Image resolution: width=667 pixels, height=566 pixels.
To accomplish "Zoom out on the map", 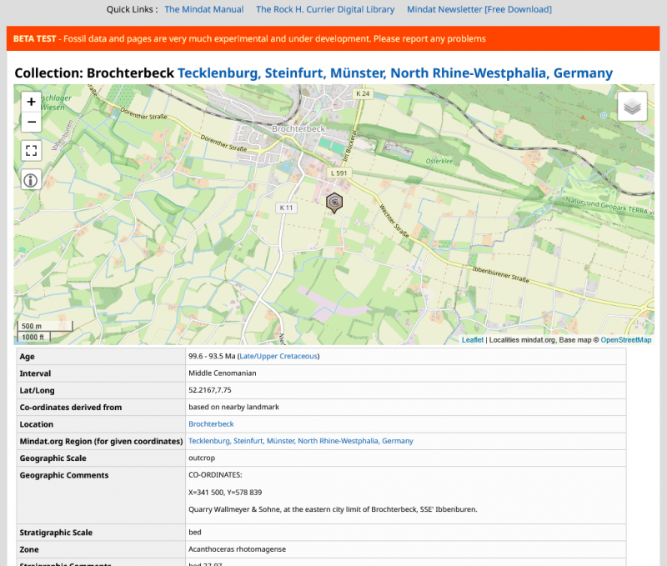I will point(31,122).
